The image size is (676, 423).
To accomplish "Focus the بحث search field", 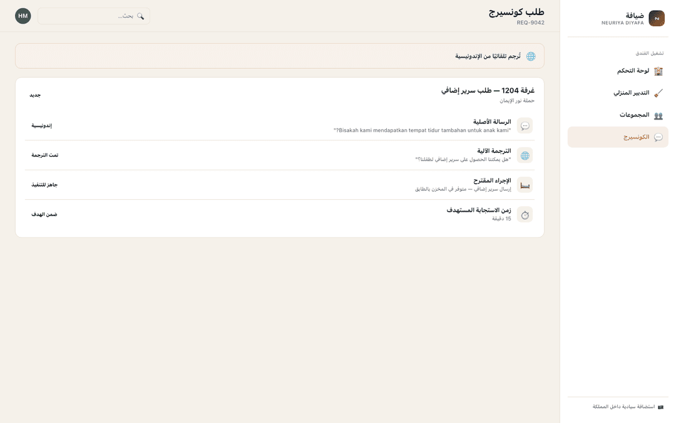I will 94,16.
